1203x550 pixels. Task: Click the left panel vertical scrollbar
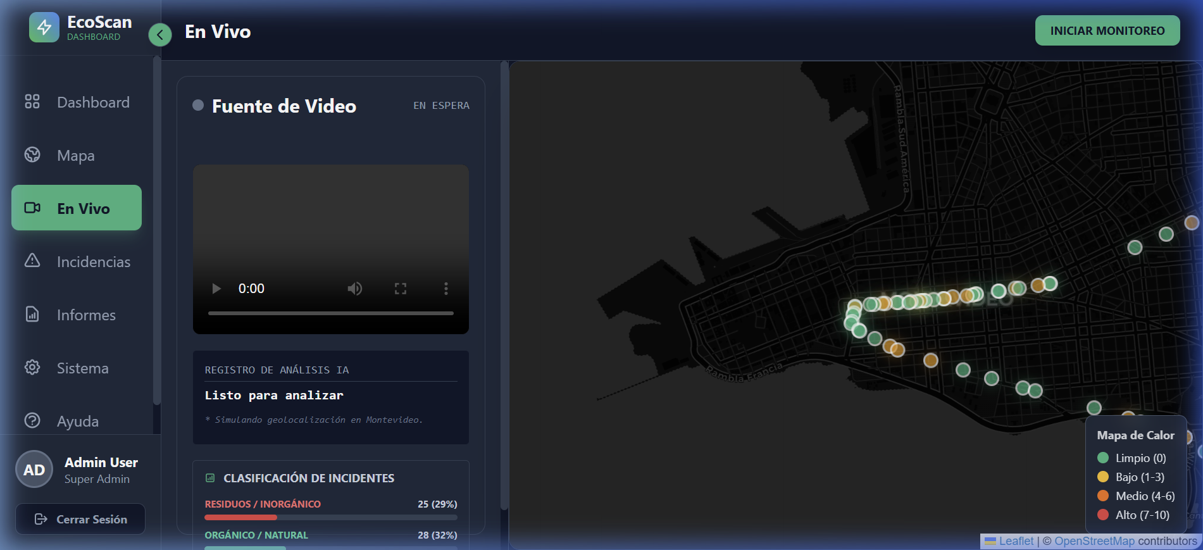click(x=504, y=285)
